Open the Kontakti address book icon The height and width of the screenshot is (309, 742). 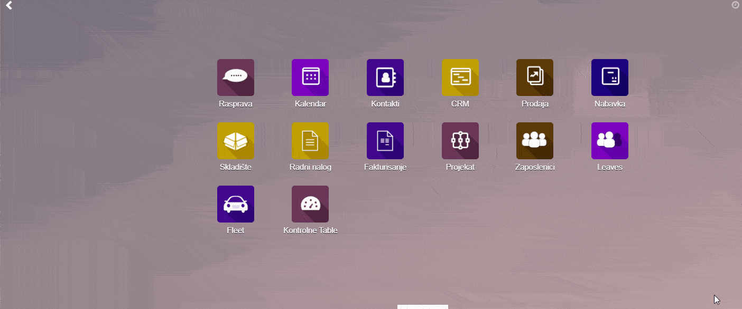click(x=385, y=78)
